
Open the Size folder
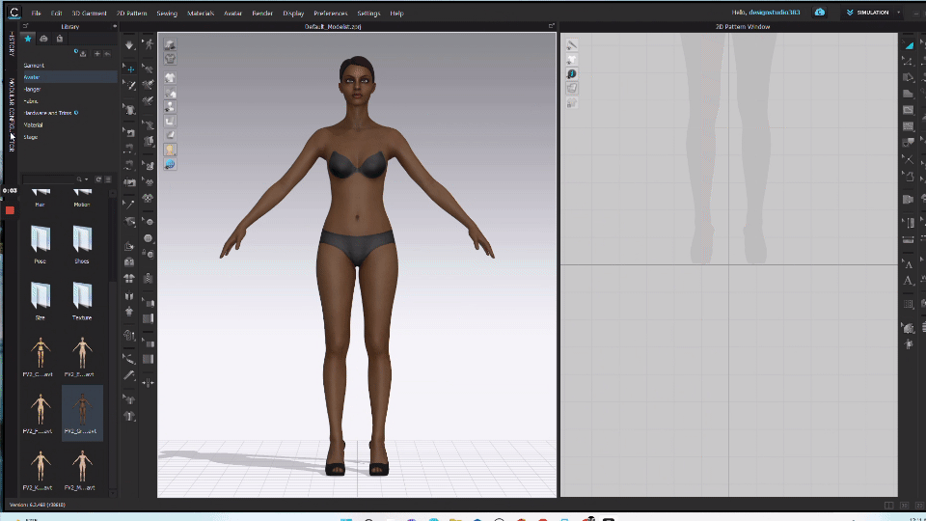pos(41,301)
